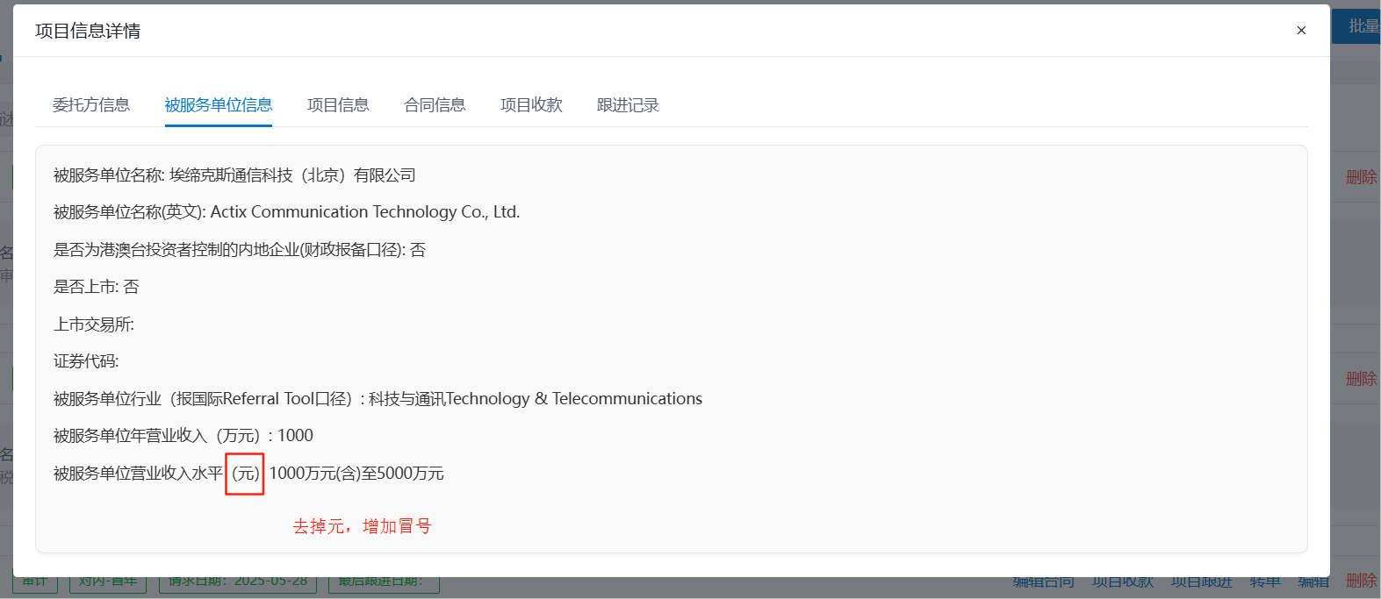The image size is (1381, 599).
Task: Click the English name Actix Communication Technology Co., Ltd.
Action: coord(365,212)
